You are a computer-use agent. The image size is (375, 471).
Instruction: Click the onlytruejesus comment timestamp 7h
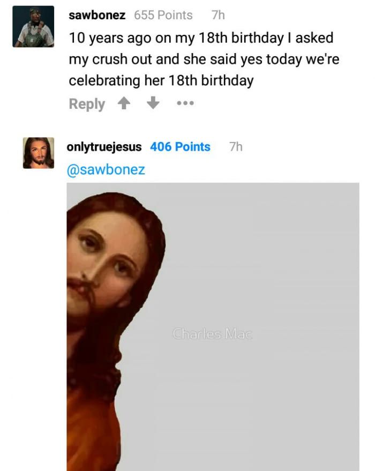(x=236, y=147)
